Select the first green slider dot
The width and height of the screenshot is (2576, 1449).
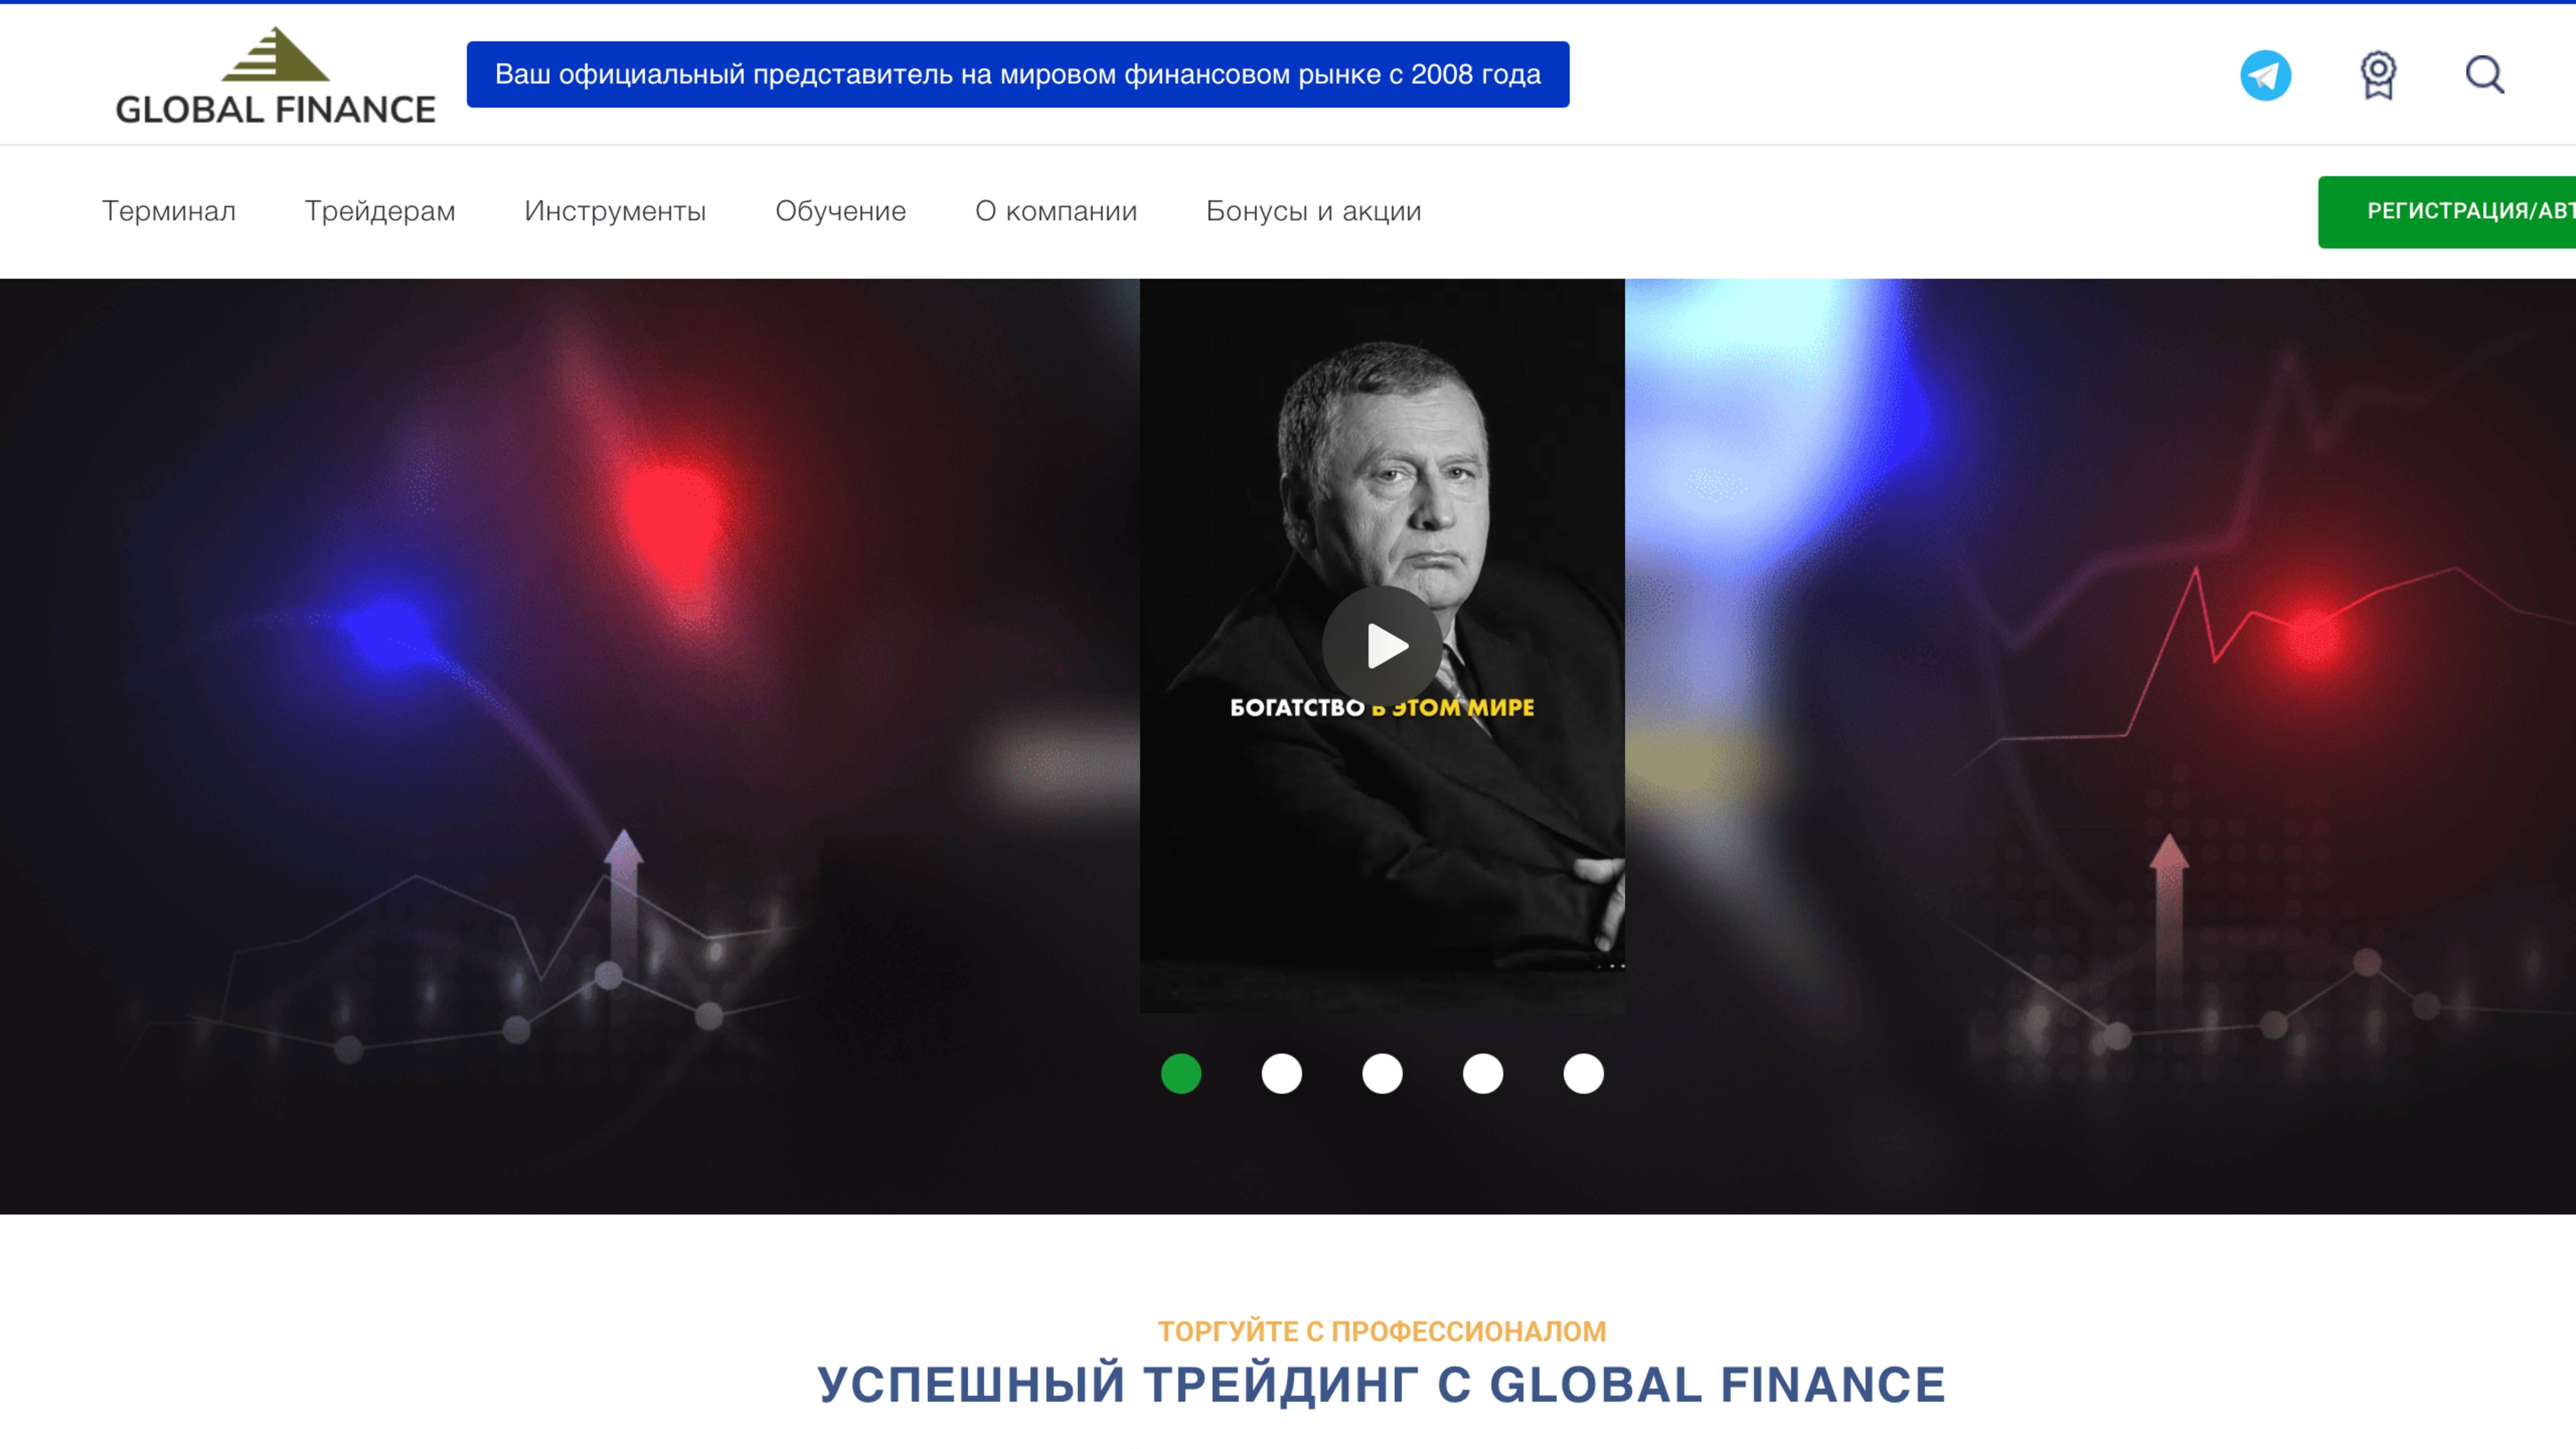(1181, 1073)
